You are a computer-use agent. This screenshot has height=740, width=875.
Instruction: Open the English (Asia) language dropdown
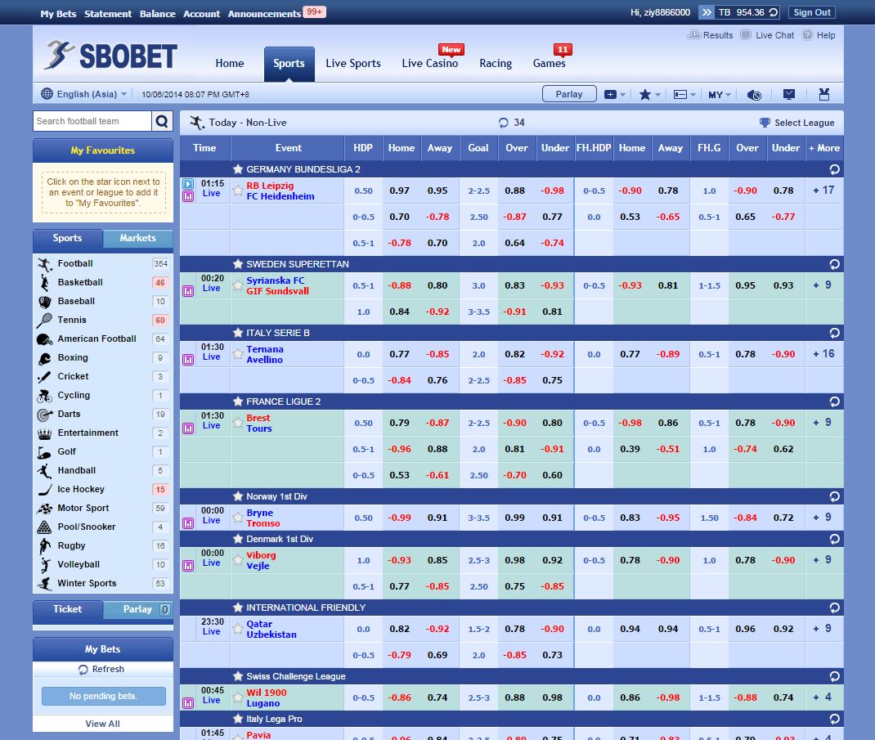(82, 94)
